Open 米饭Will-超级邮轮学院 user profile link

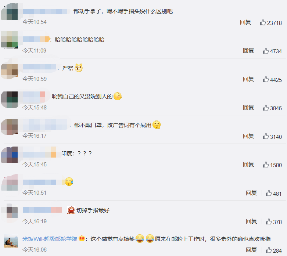pos(50,239)
